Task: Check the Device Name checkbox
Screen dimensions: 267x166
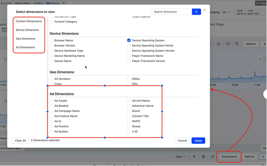Action: tap(51, 61)
